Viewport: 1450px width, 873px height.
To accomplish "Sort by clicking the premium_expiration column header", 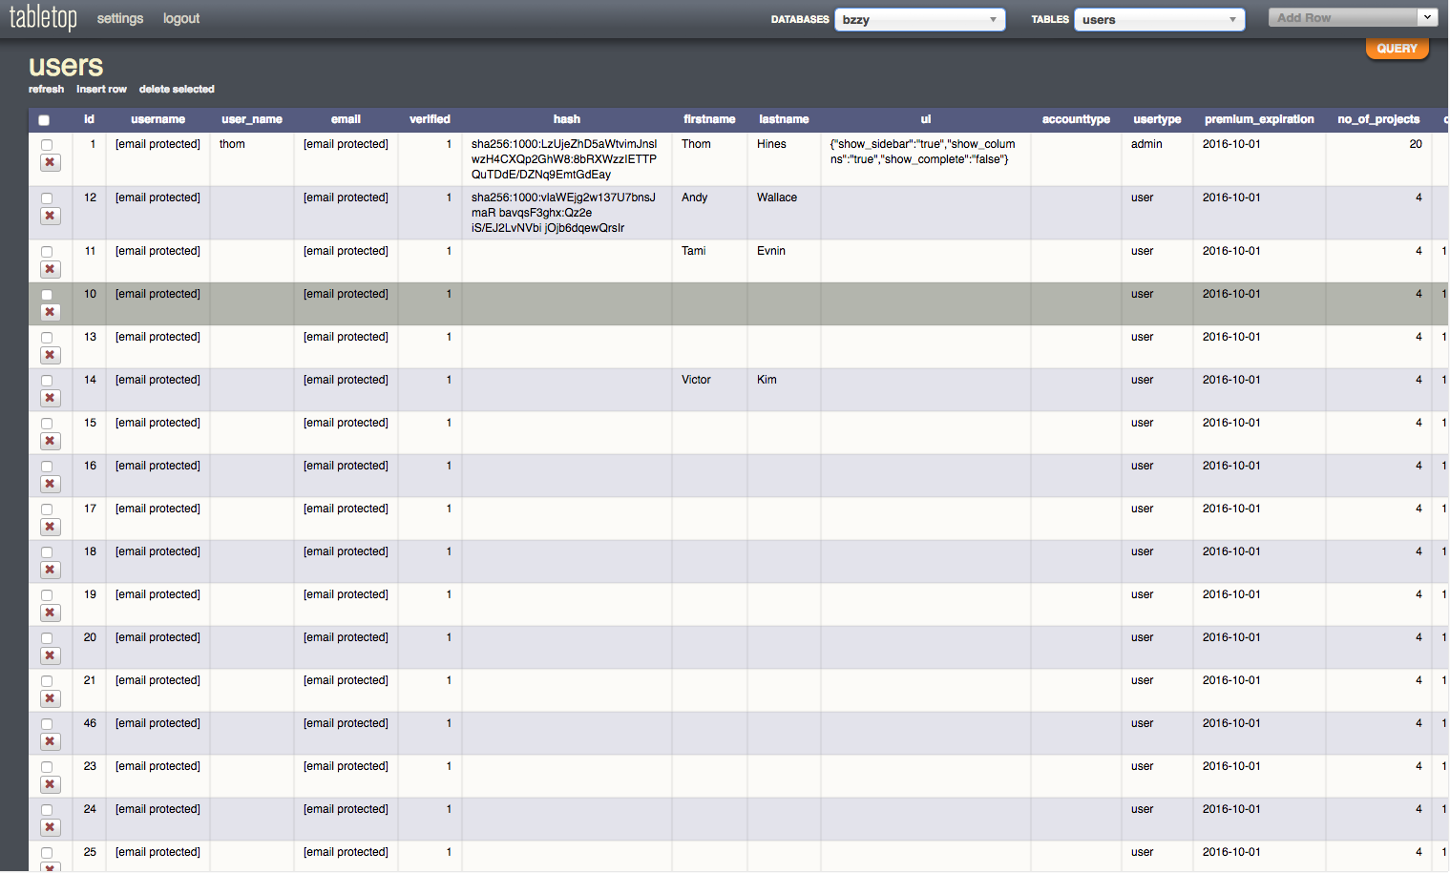I will tap(1257, 119).
